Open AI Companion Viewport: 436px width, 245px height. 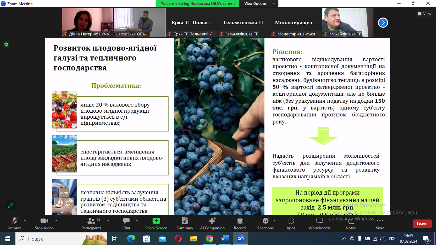tap(212, 223)
